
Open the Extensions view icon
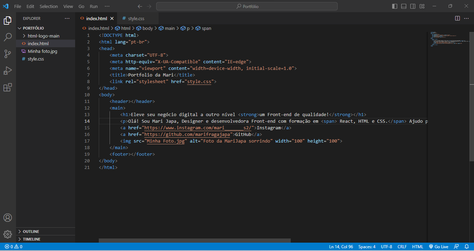tap(8, 87)
